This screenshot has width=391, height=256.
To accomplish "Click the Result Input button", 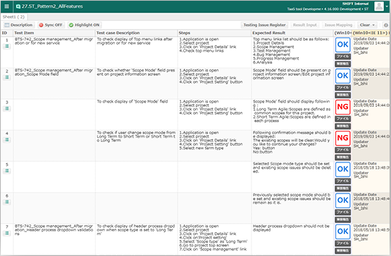I will click(x=305, y=25).
